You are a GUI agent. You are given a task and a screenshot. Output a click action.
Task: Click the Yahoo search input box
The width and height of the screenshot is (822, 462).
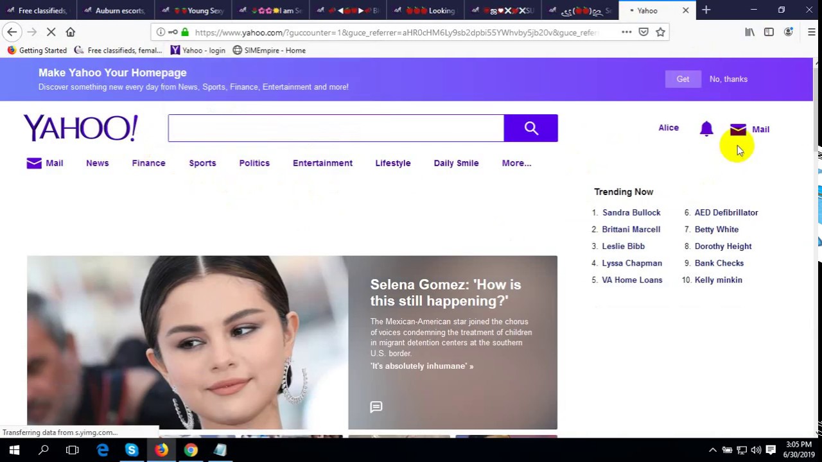click(x=336, y=128)
